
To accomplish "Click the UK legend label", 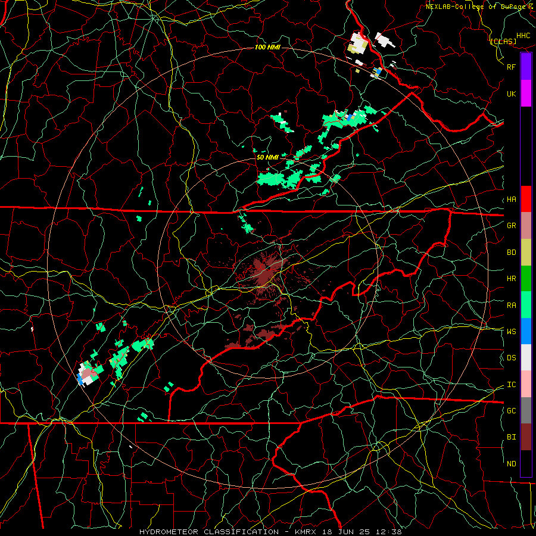I will tap(512, 94).
